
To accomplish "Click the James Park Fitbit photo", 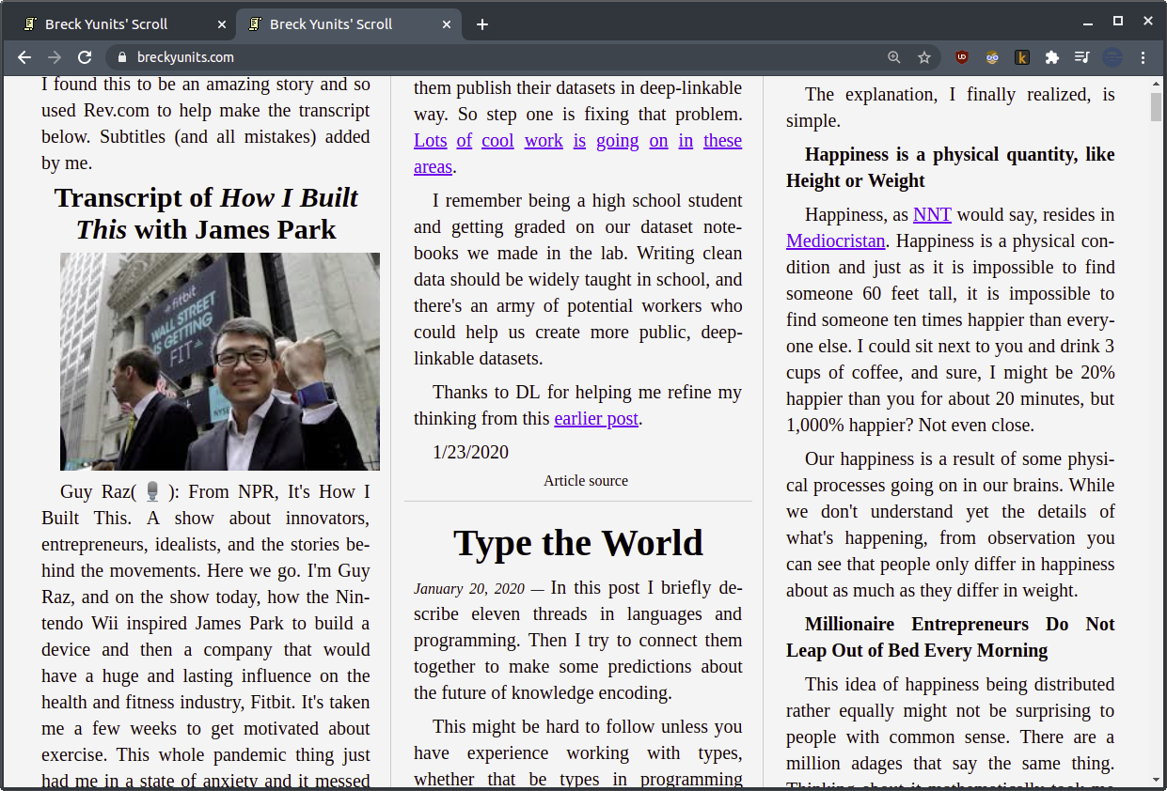I will 219,361.
